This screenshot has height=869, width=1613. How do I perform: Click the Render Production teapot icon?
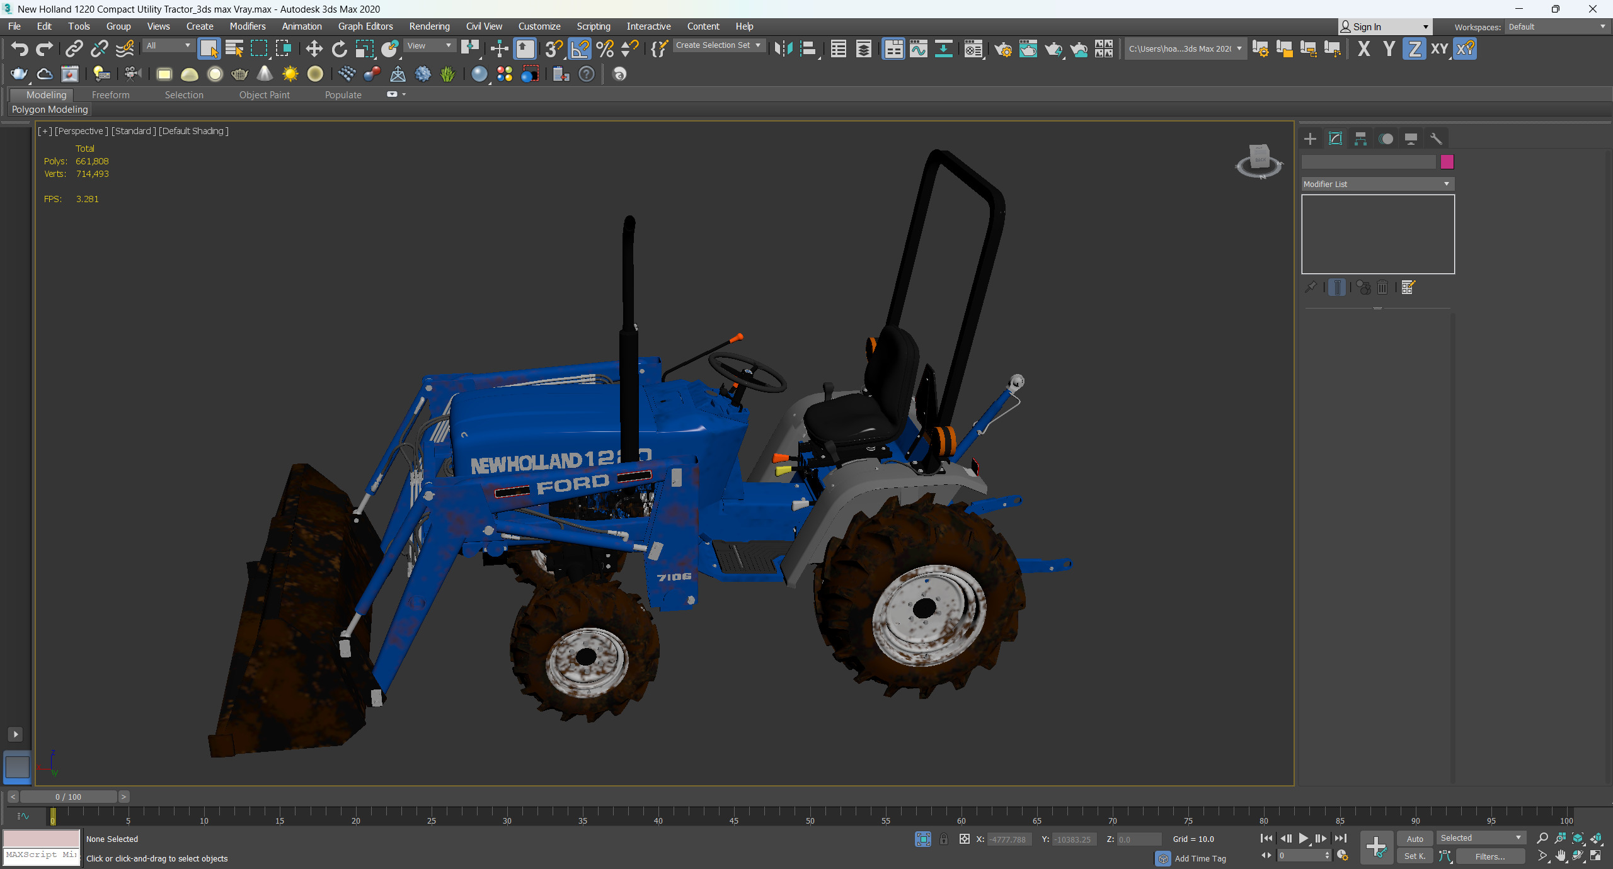point(1053,48)
